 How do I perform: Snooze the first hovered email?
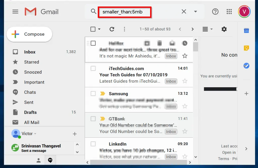click(x=185, y=43)
